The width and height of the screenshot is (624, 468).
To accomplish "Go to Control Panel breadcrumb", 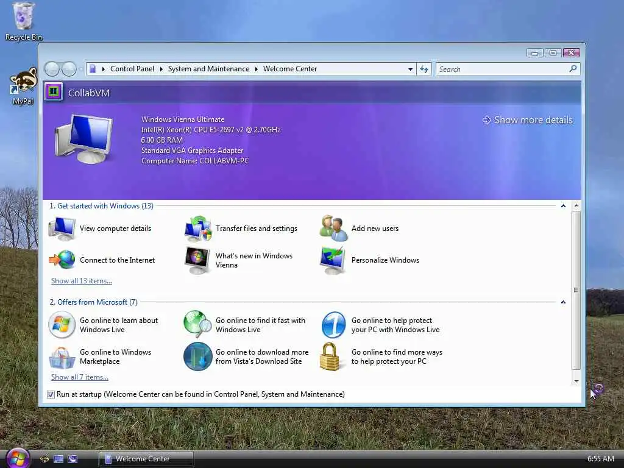I will [132, 69].
